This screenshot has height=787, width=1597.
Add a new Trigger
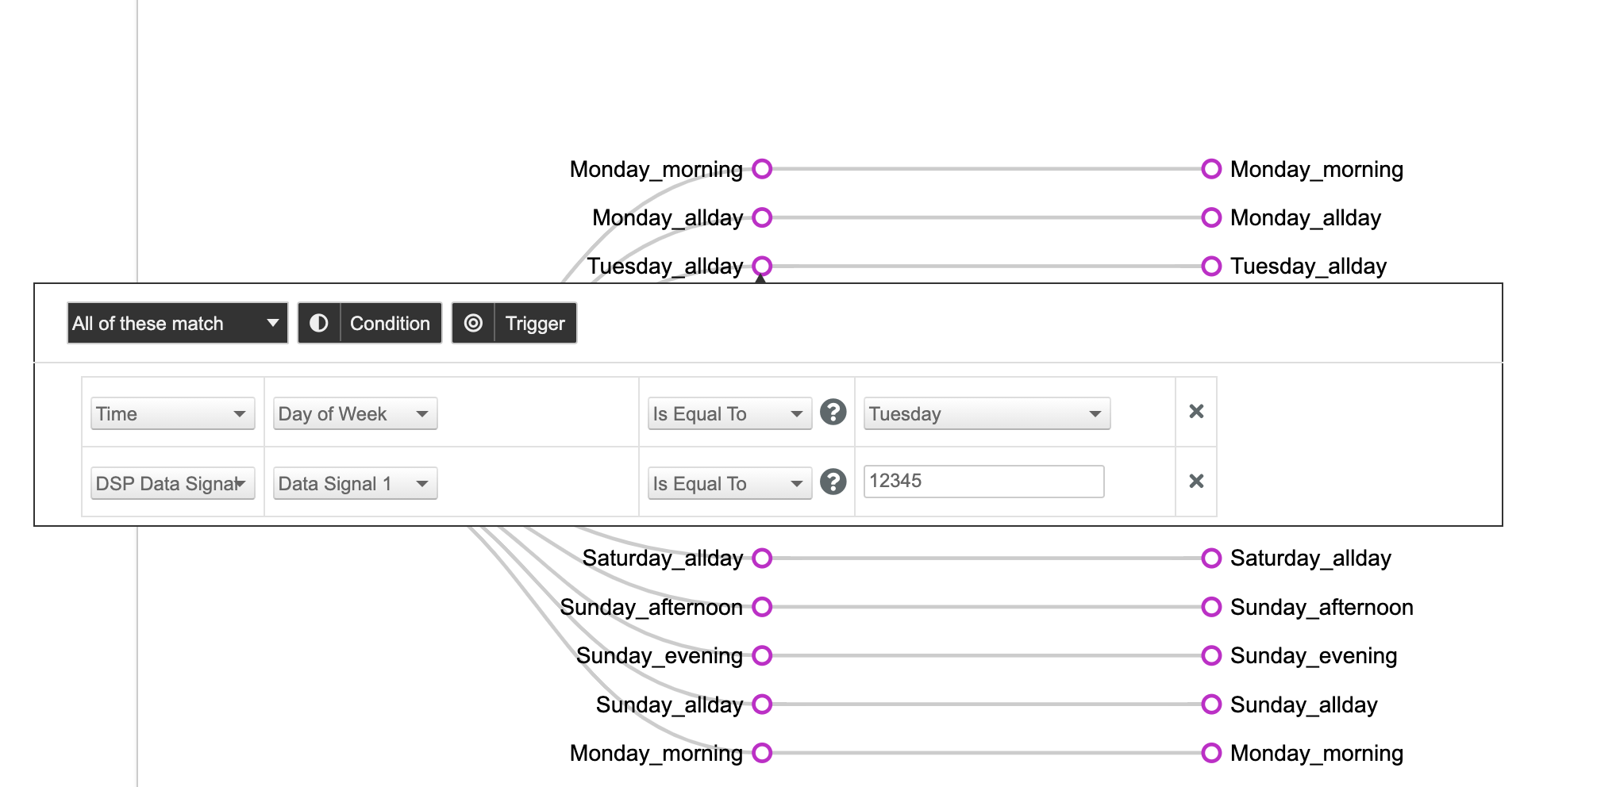click(514, 323)
